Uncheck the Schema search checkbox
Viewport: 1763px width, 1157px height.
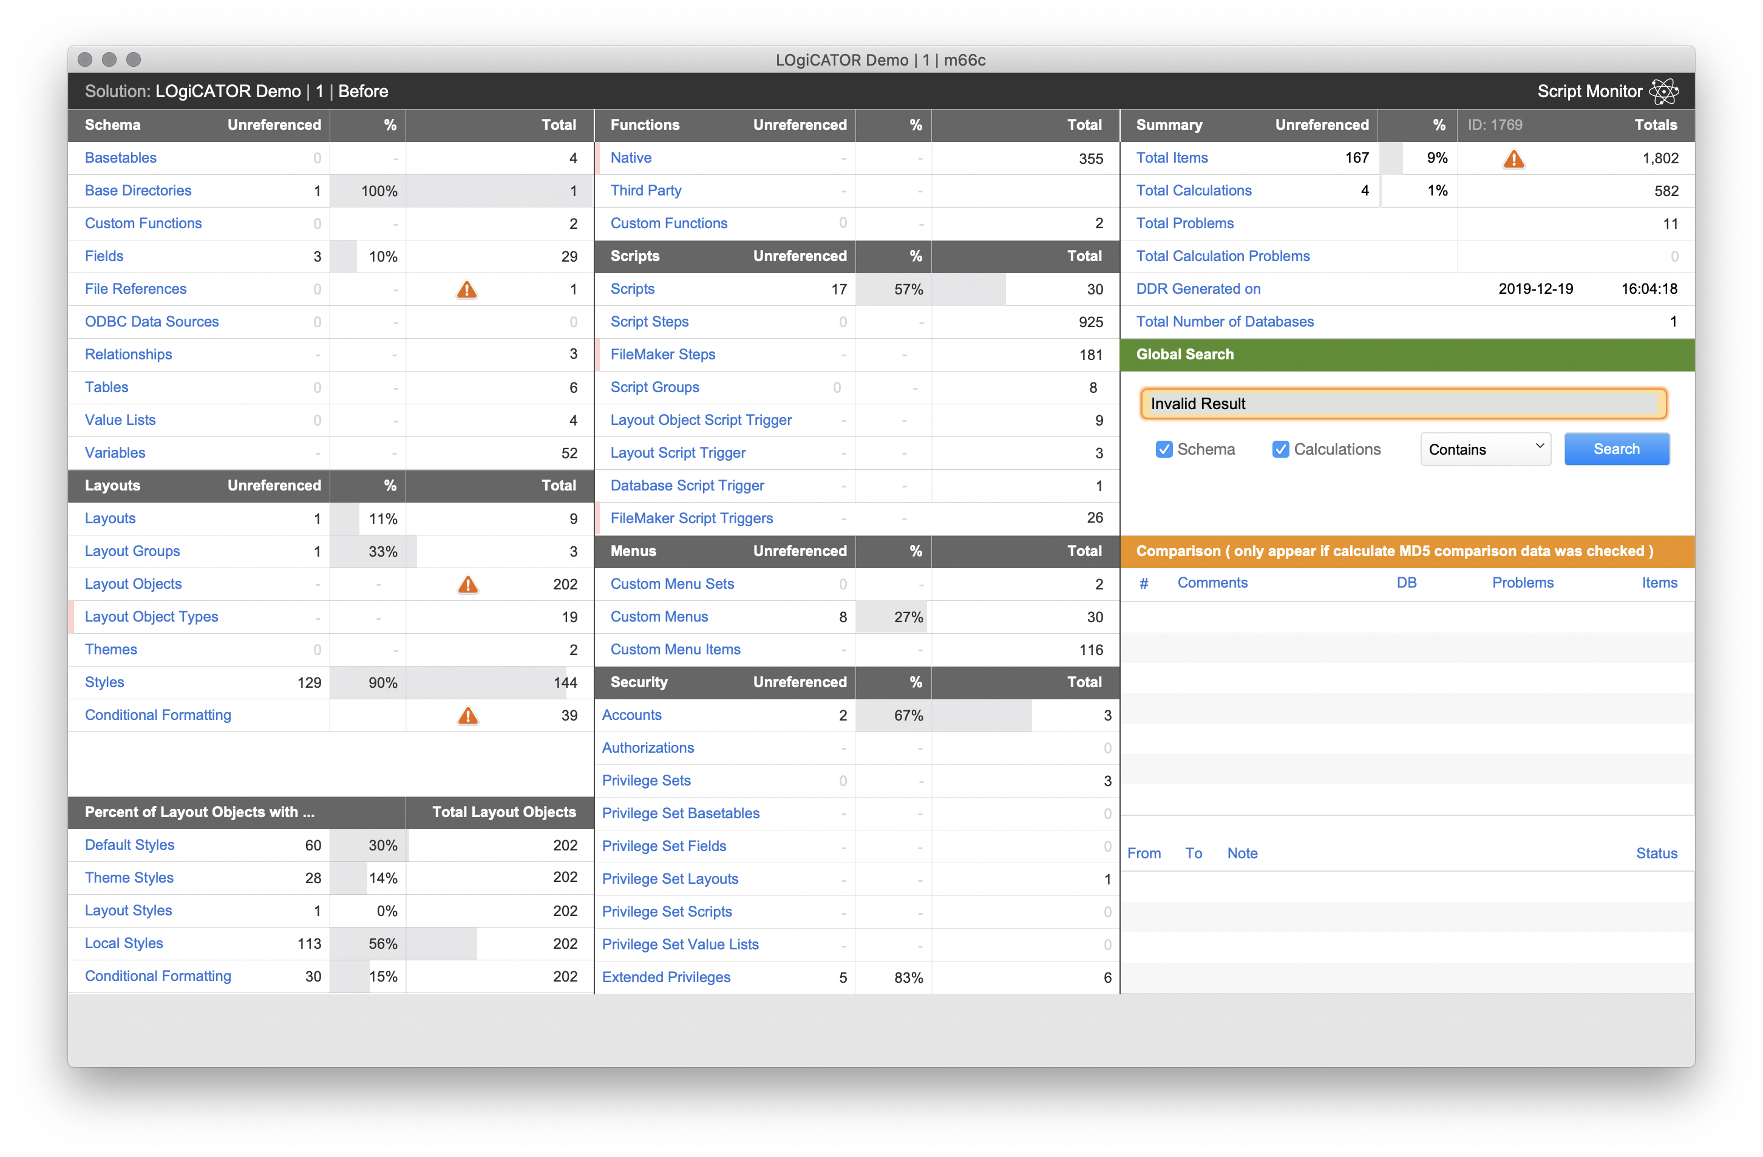[1164, 449]
